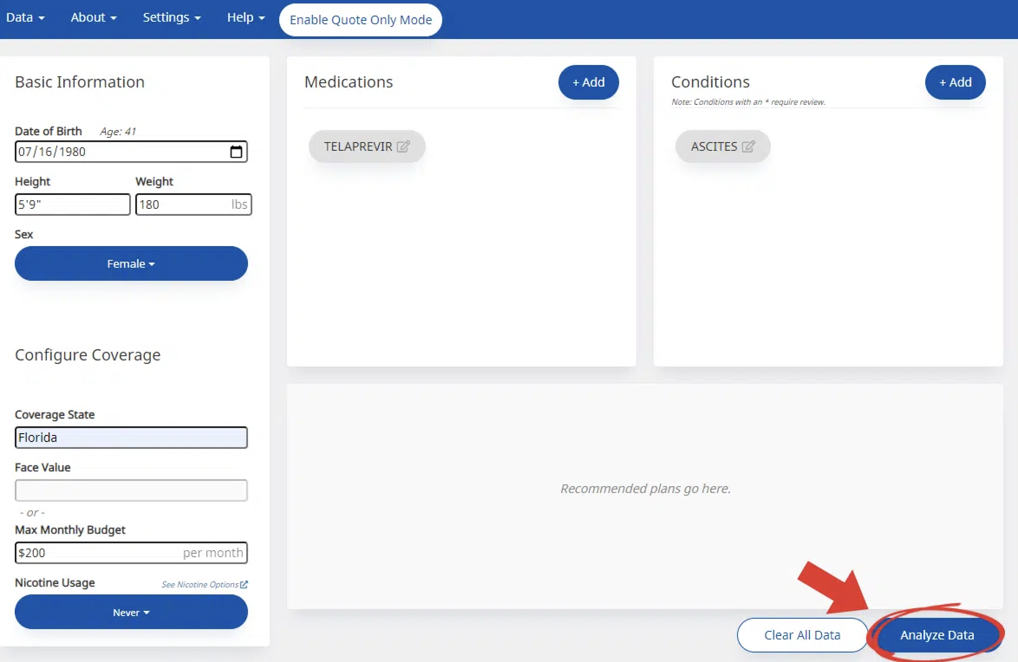This screenshot has width=1018, height=662.
Task: Open the Data menu
Action: point(25,17)
